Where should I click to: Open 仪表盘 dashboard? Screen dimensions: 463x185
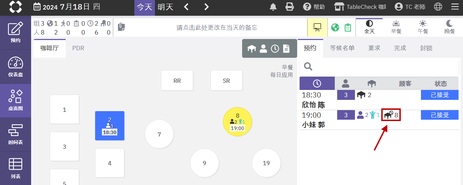(x=15, y=67)
